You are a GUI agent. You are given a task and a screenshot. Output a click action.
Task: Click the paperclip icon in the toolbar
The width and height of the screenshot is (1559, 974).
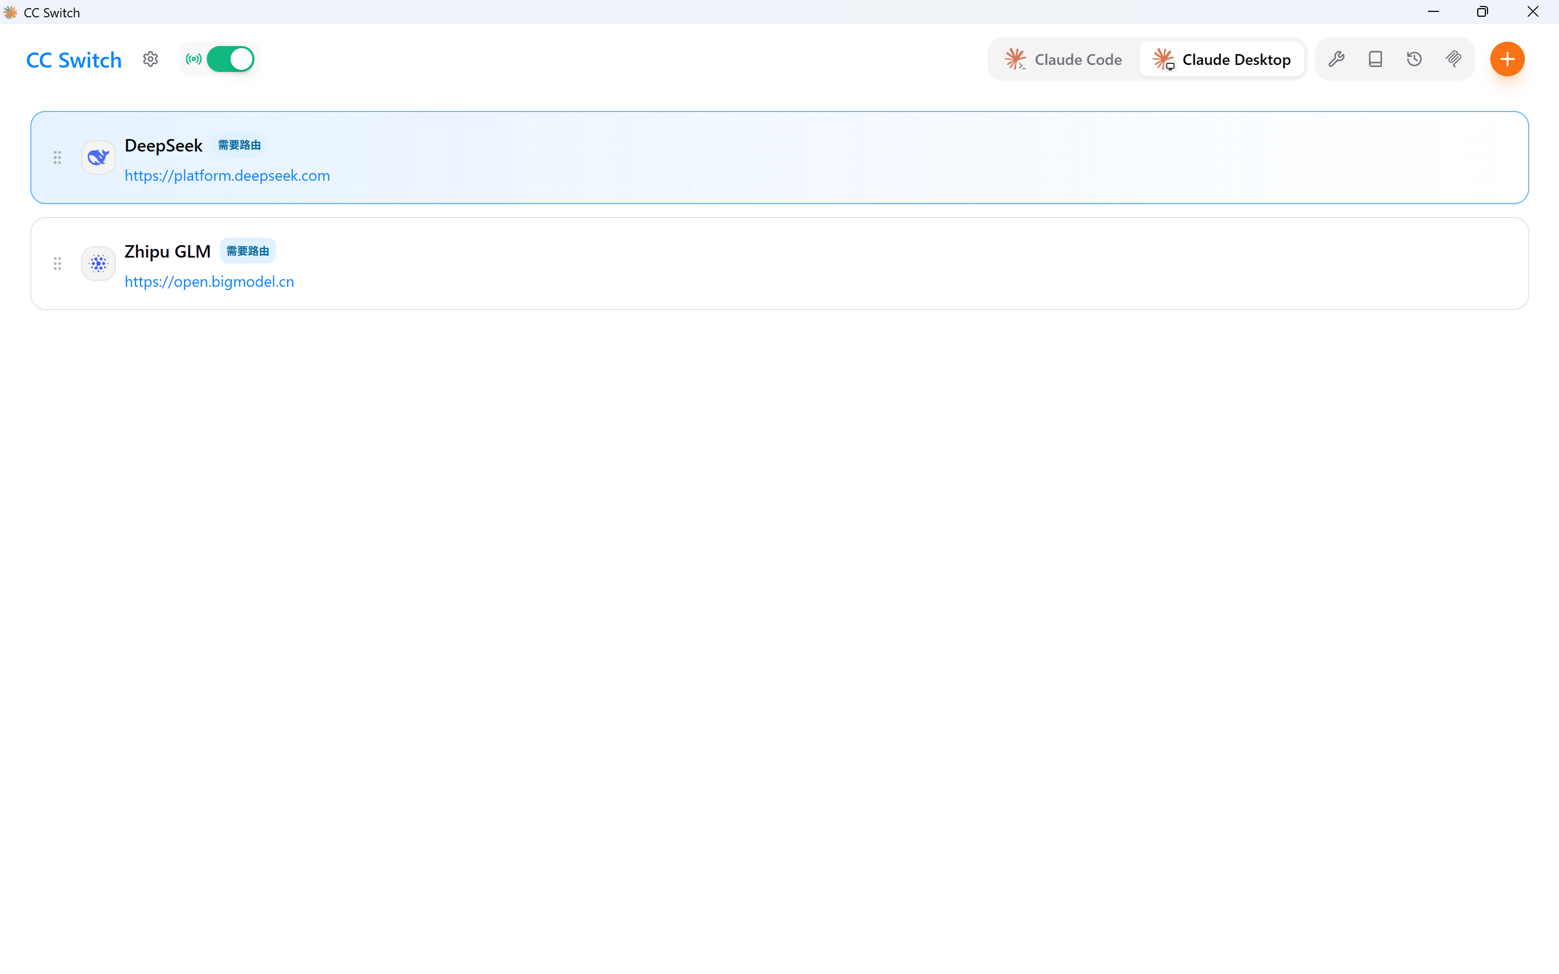point(1453,60)
